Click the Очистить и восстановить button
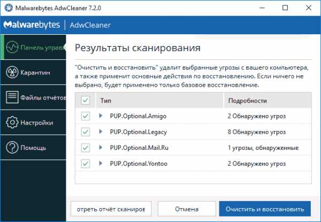This screenshot has width=321, height=222. click(265, 209)
